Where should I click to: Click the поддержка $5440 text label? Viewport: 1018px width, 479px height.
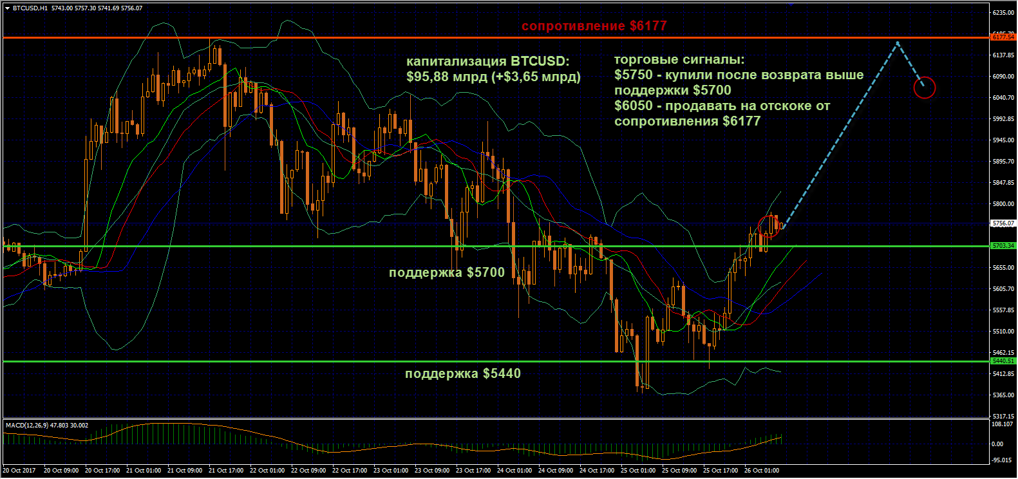tap(463, 373)
